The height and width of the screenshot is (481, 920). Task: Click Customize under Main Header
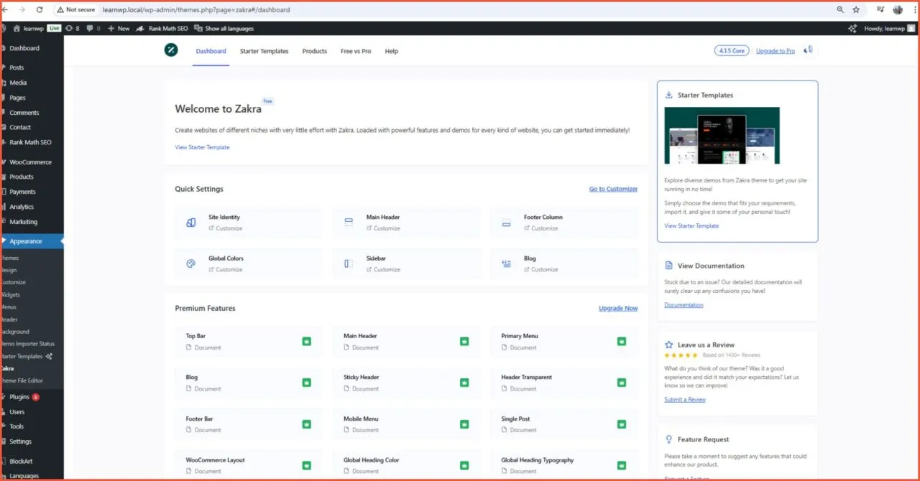pos(386,228)
